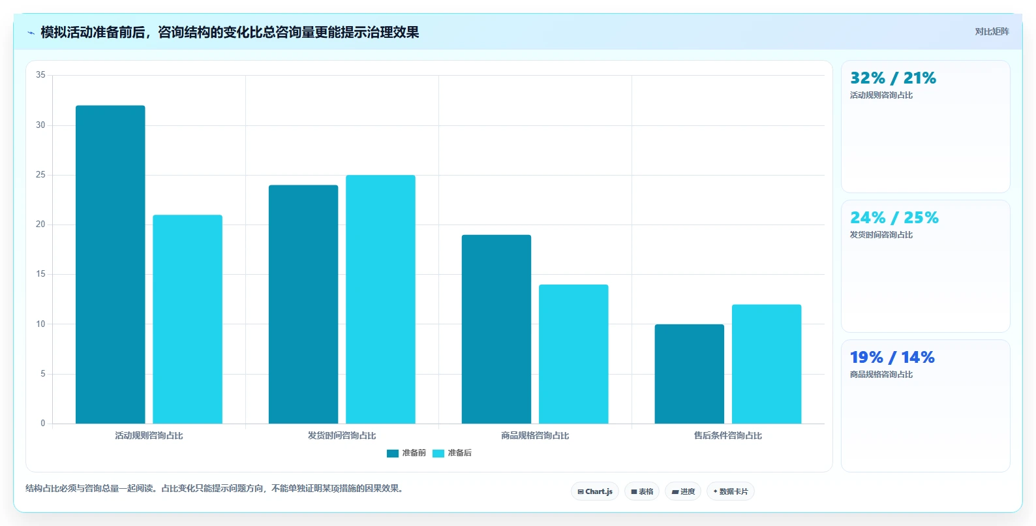Image resolution: width=1036 pixels, height=526 pixels.
Task: Click the 数据卡片 tag
Action: 731,491
